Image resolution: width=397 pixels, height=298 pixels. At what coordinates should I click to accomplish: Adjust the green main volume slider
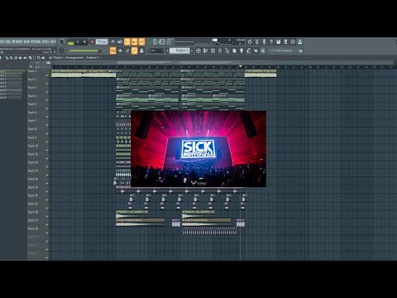click(x=84, y=50)
